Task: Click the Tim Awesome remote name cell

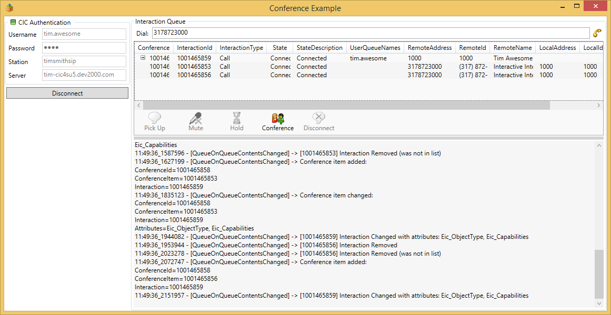Action: (x=513, y=58)
